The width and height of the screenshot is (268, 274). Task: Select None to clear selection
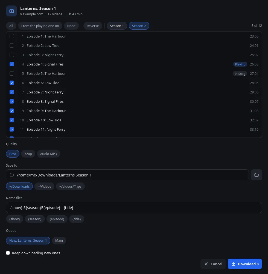coord(71,26)
